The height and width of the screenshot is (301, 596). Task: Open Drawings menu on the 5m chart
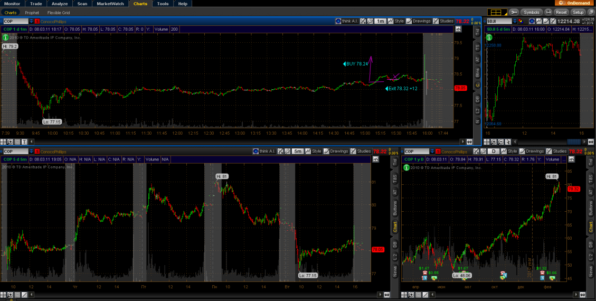click(x=336, y=151)
